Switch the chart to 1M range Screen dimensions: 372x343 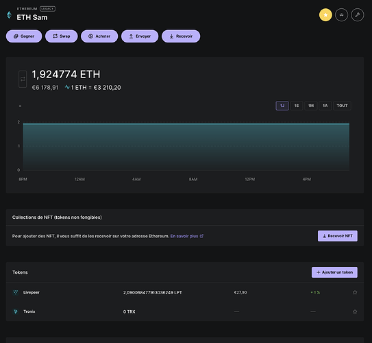point(311,106)
